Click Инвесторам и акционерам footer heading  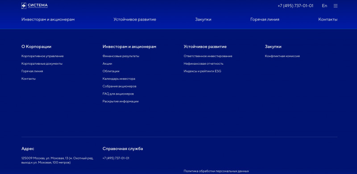129,46
